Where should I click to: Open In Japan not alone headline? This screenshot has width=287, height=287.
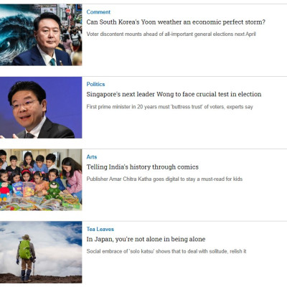point(146,240)
